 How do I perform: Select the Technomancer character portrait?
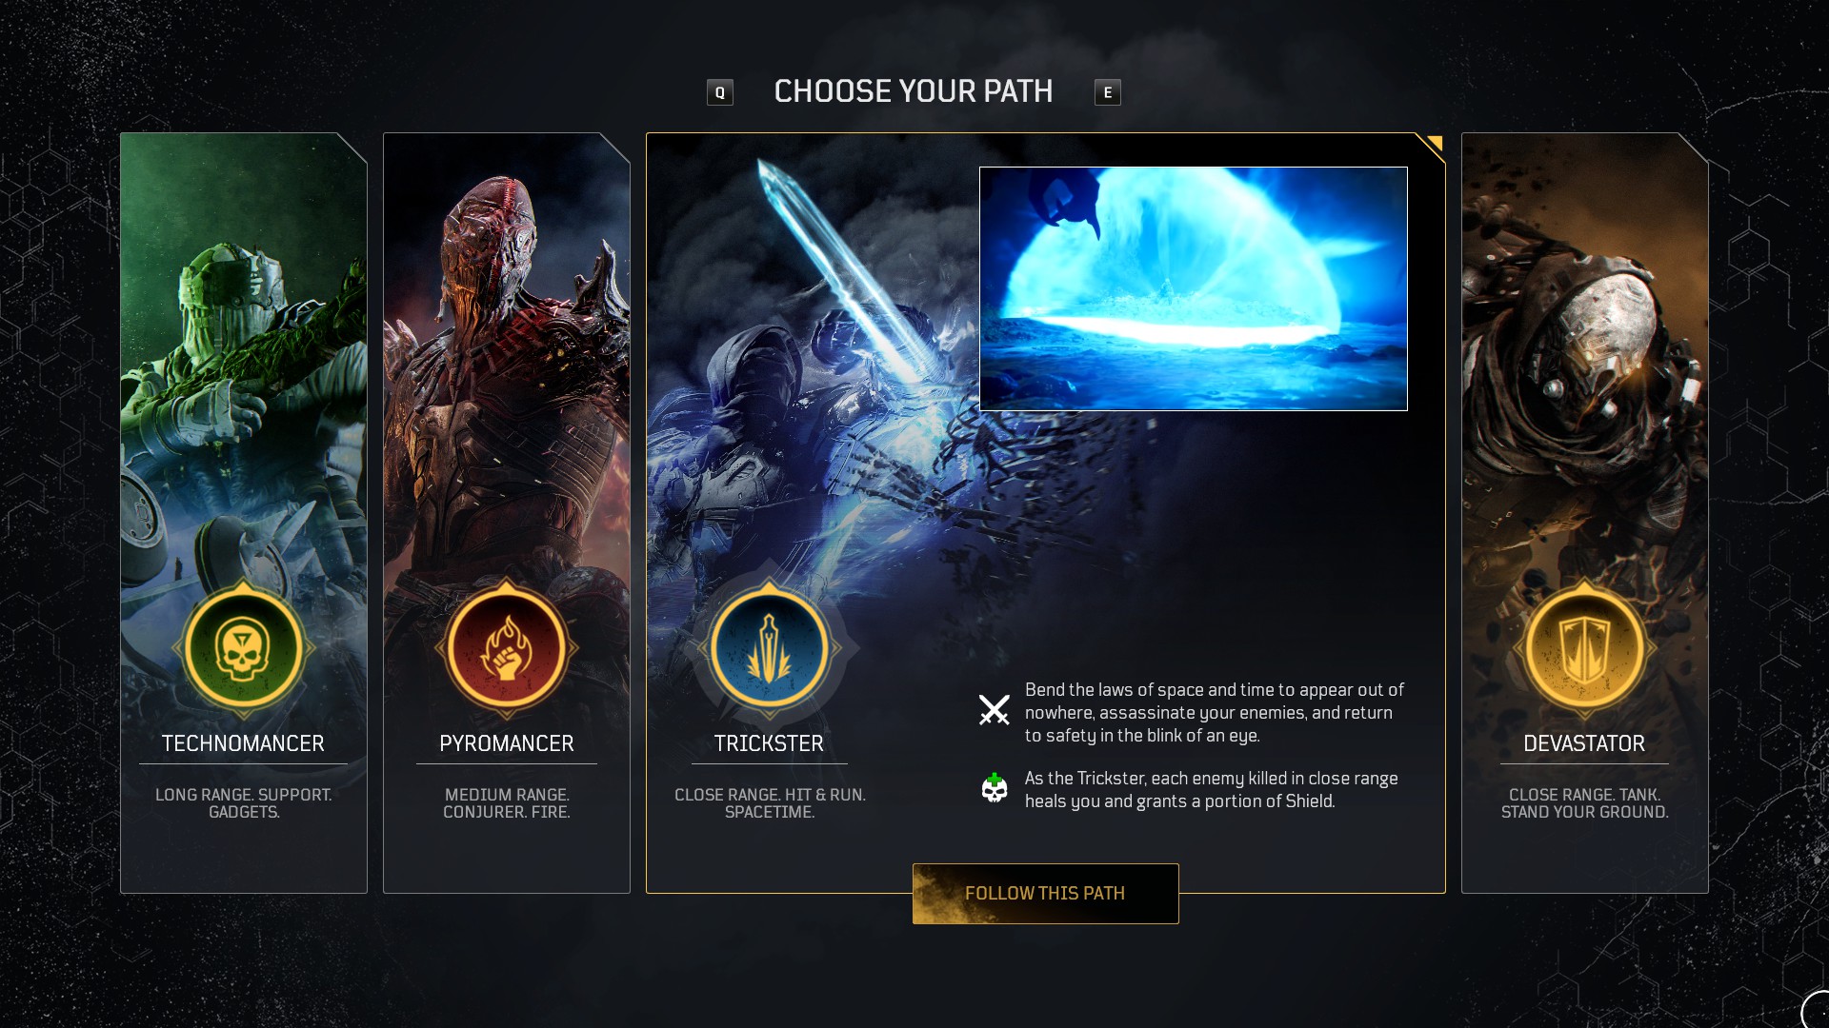244,381
